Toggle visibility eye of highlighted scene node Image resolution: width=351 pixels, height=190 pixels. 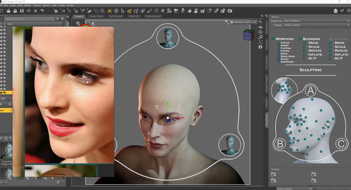[1, 93]
